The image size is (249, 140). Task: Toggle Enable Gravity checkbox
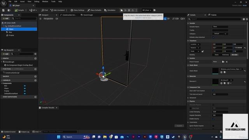click(214, 119)
